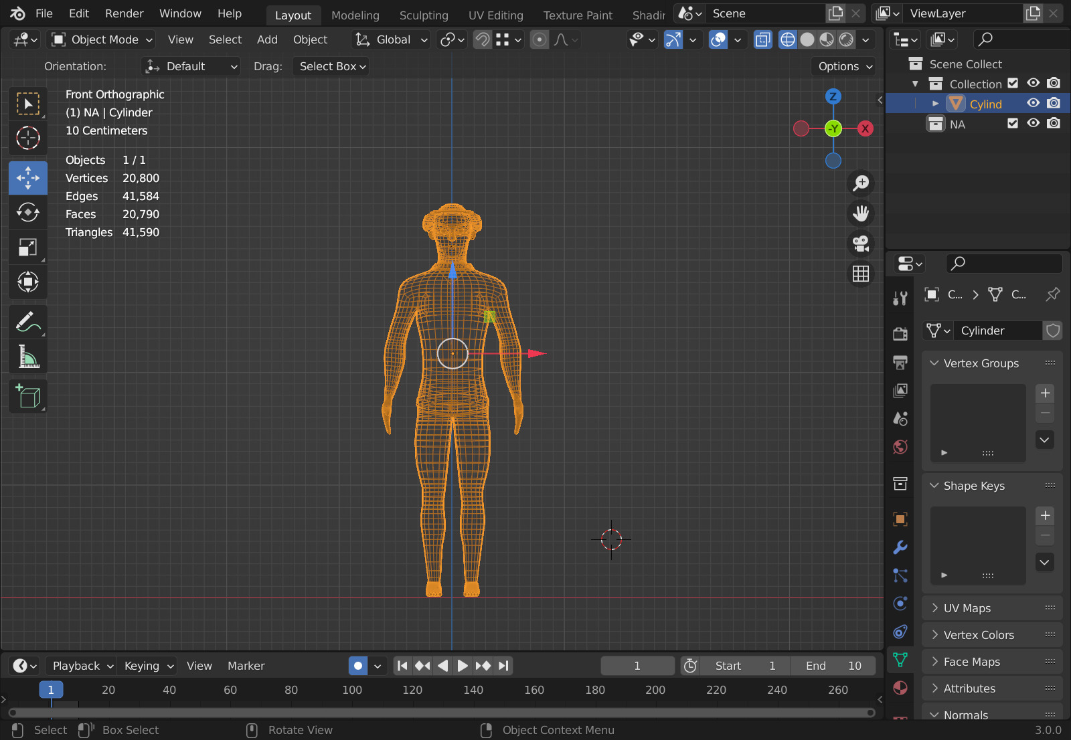Image resolution: width=1071 pixels, height=740 pixels.
Task: Open Global transform orientation dropdown
Action: tap(391, 39)
